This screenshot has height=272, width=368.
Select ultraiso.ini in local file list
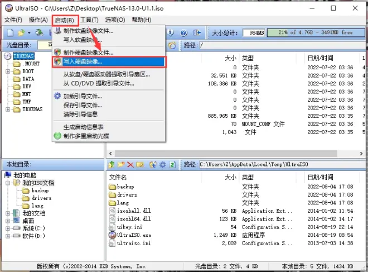(x=134, y=243)
